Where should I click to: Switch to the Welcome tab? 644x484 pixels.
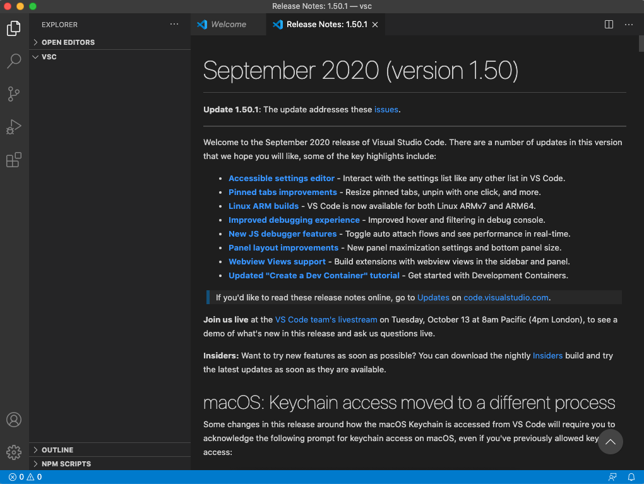229,24
